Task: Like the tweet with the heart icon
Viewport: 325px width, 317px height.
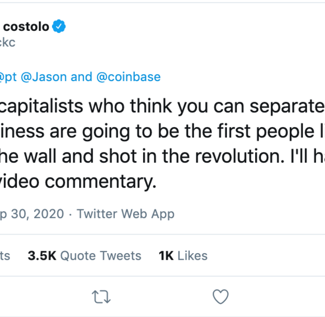Action: click(220, 296)
